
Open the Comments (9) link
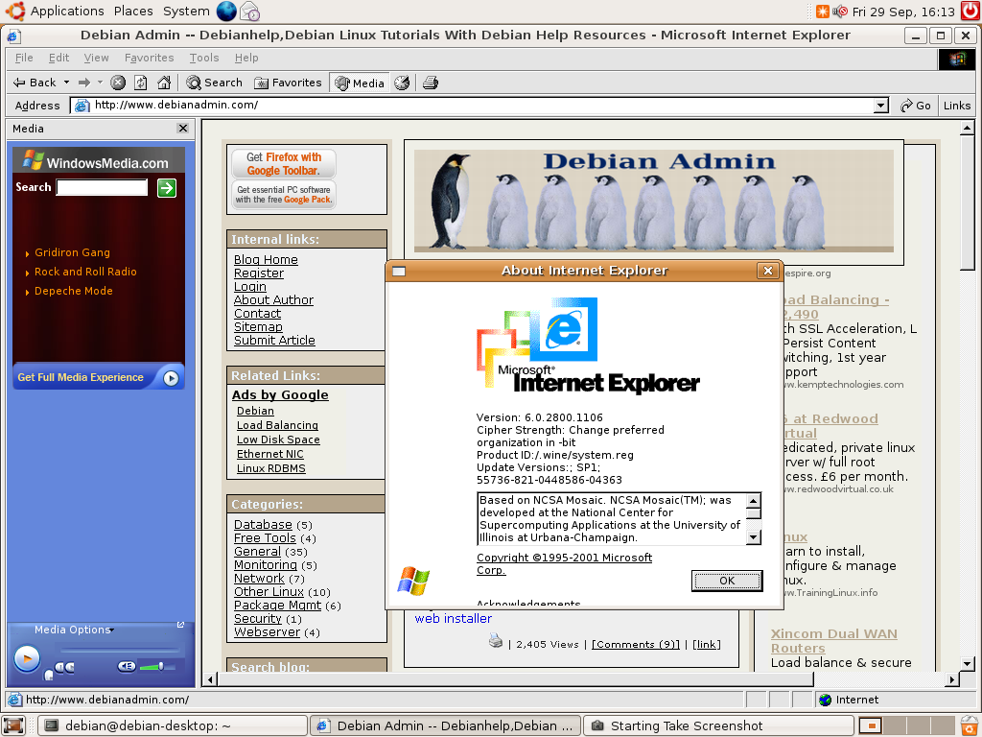636,644
